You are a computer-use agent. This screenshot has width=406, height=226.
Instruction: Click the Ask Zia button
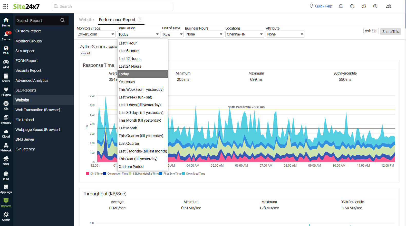coord(371,31)
